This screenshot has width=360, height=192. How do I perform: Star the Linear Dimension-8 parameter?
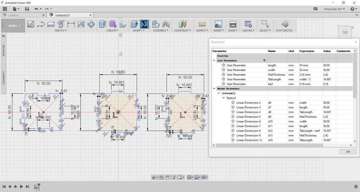tap(233, 131)
